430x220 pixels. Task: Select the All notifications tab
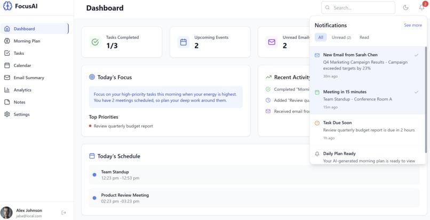(321, 37)
